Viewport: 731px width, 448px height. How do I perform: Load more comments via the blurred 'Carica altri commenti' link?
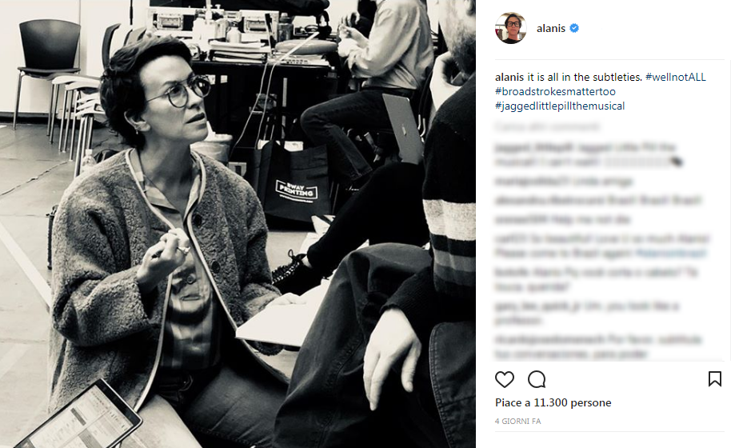[547, 126]
